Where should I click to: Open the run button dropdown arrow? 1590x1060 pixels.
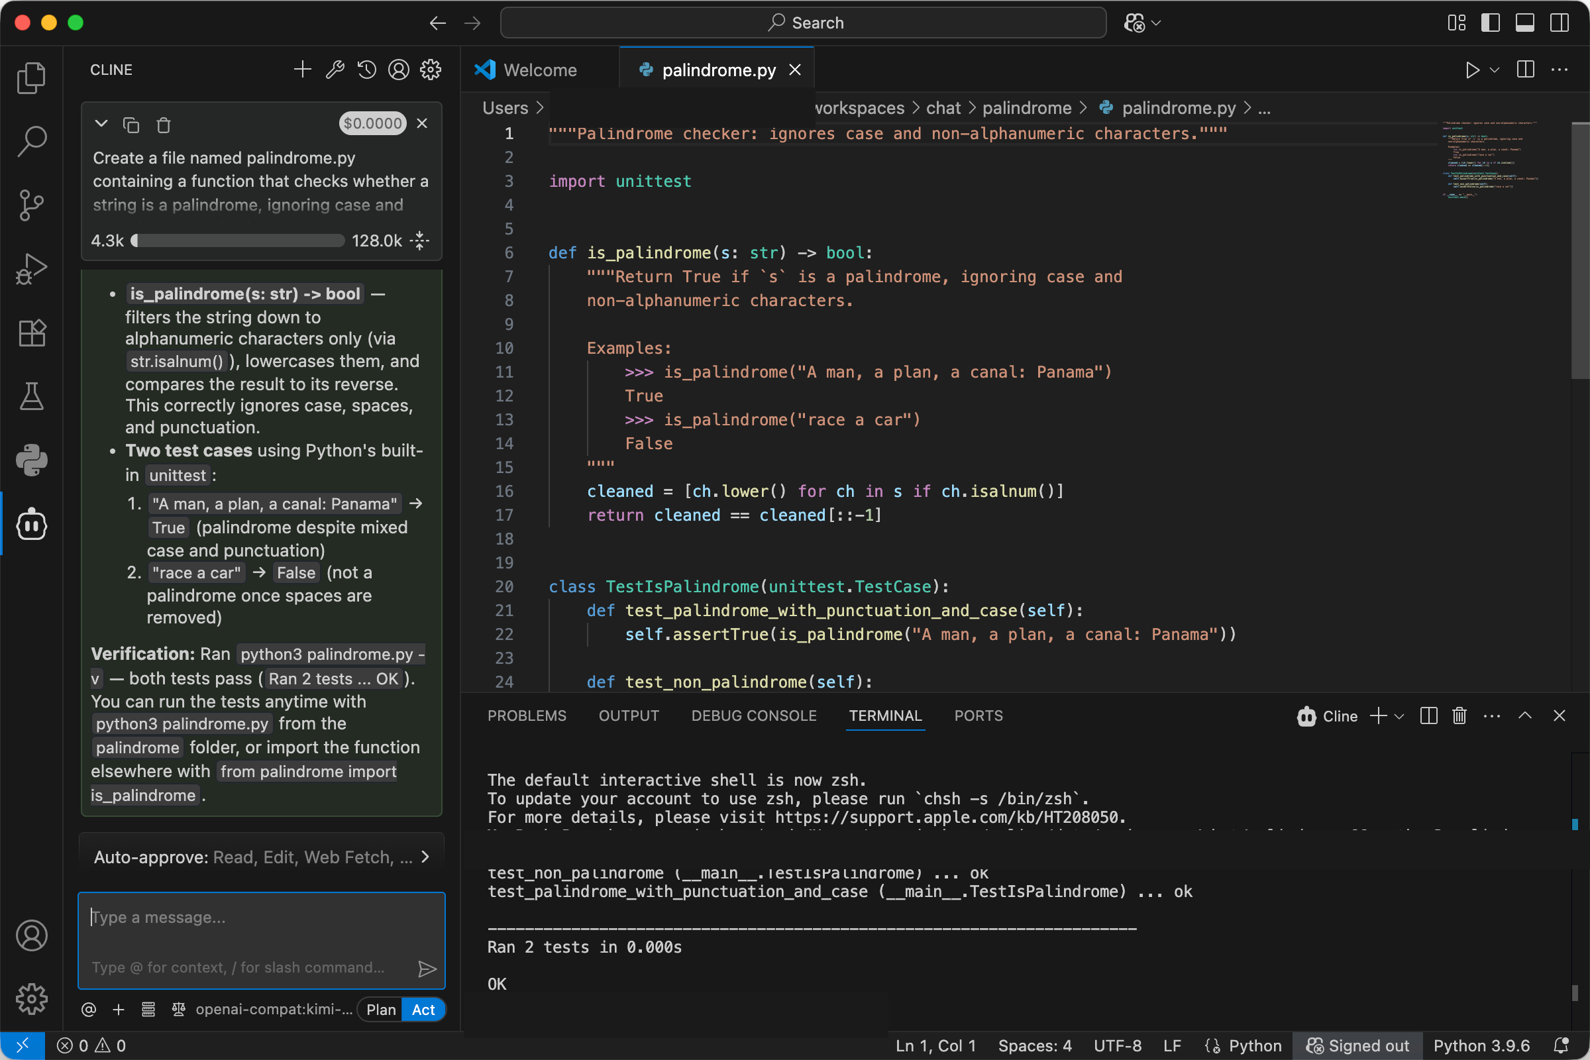click(x=1495, y=70)
